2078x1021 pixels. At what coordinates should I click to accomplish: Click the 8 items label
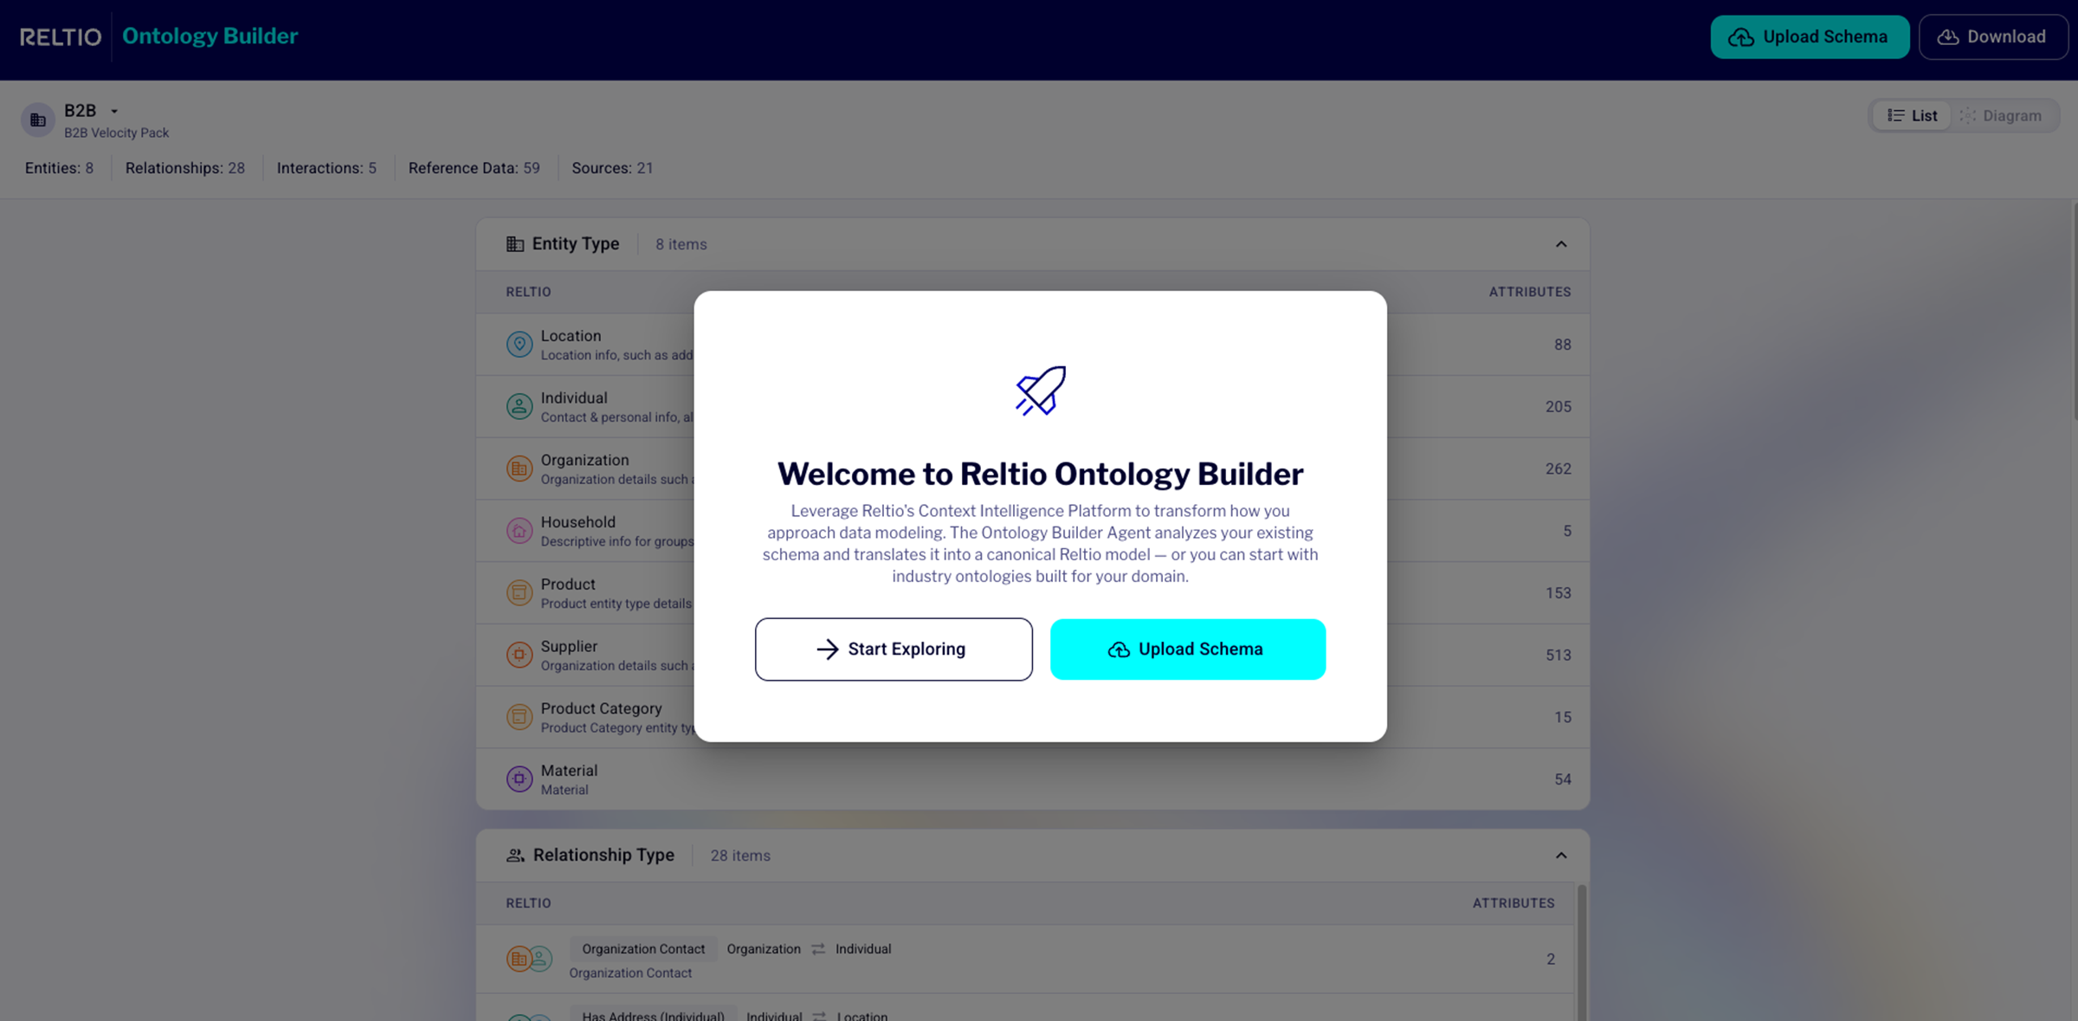click(x=681, y=244)
